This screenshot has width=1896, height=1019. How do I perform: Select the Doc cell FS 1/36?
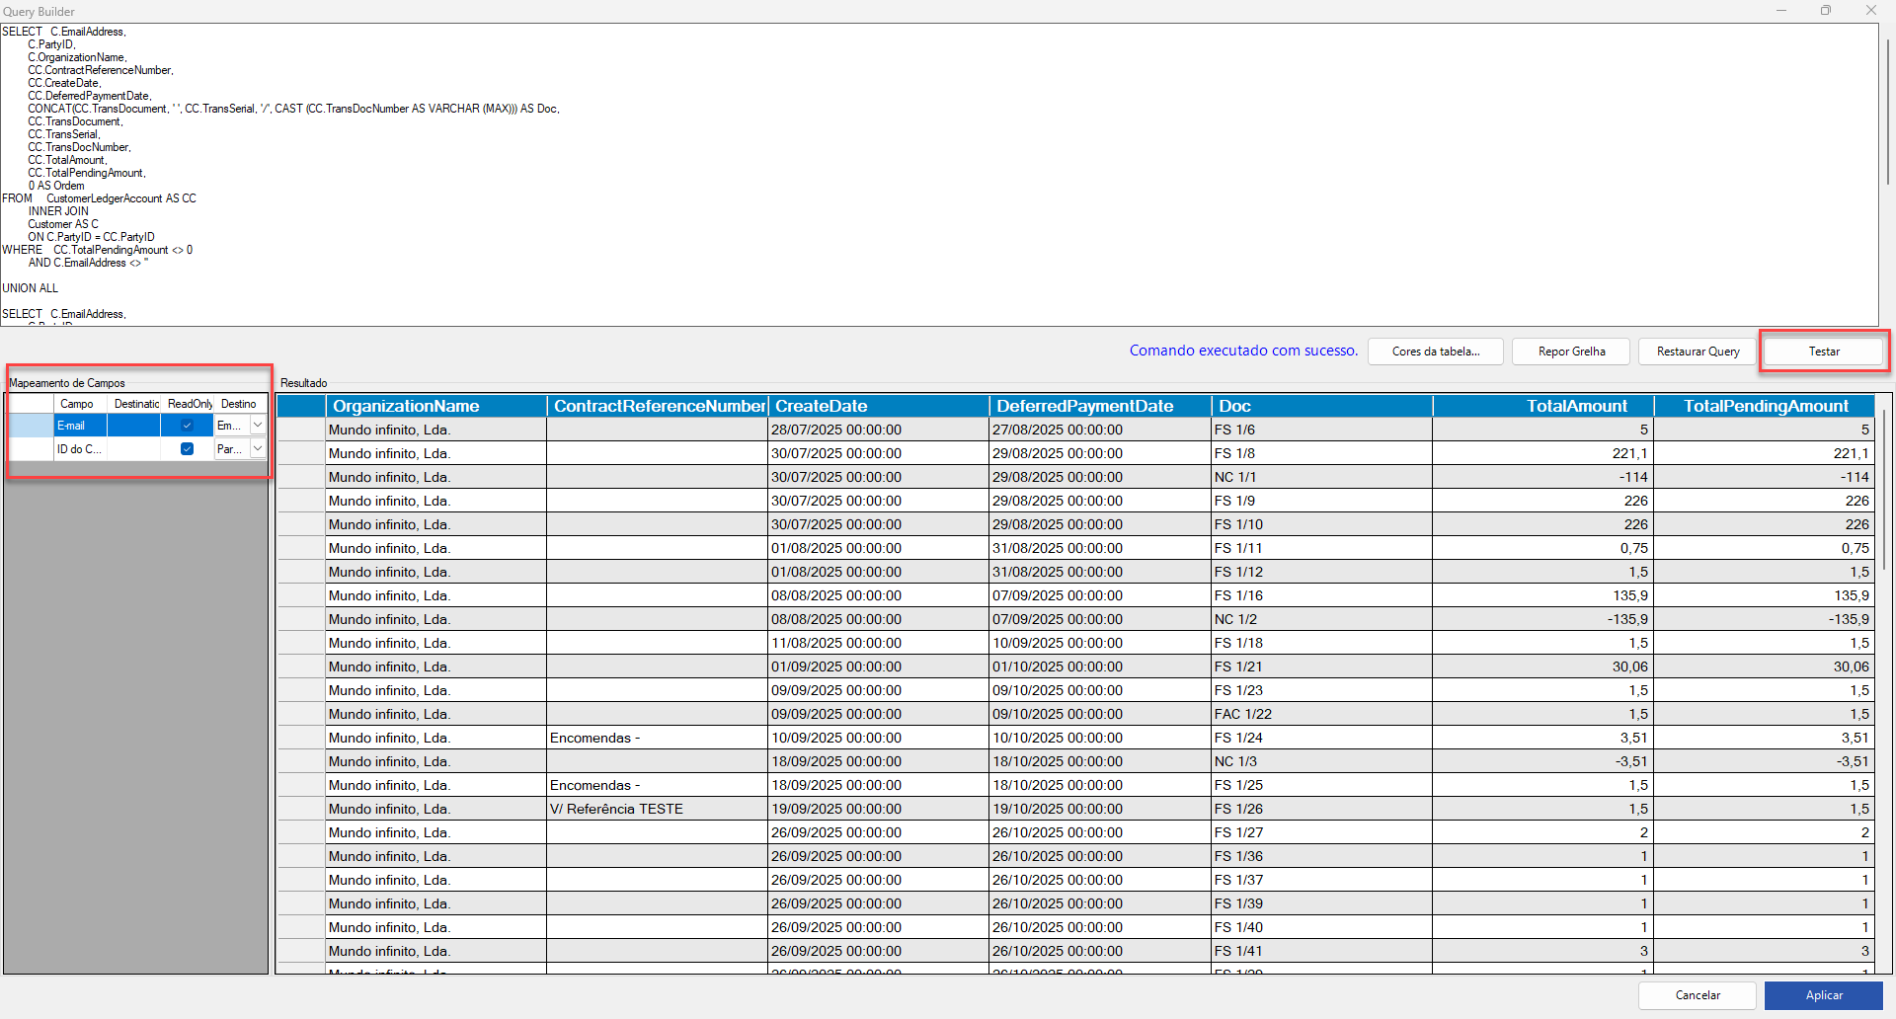click(1321, 856)
